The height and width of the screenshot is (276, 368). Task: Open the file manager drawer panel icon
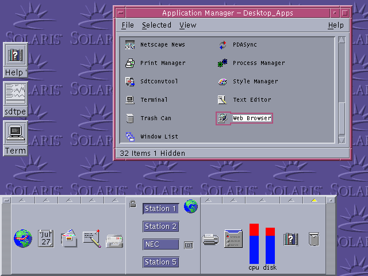tap(69, 239)
